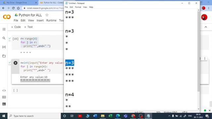Switch to the My Drive browser tab
The width and height of the screenshot is (212, 119).
click(x=19, y=3)
